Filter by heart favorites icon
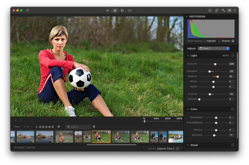The width and height of the screenshot is (249, 165). click(x=59, y=126)
